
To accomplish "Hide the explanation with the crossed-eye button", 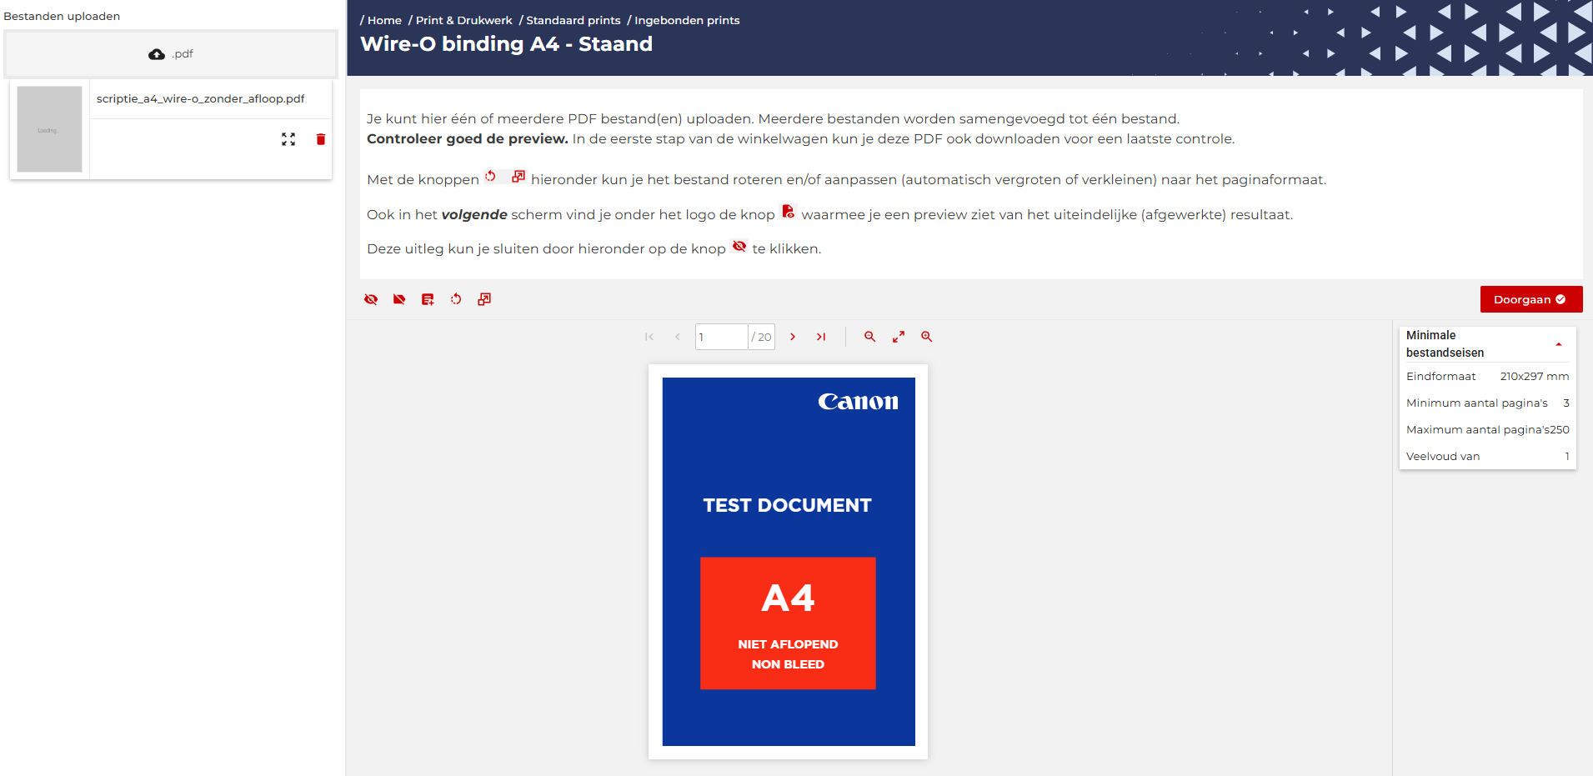I will [x=371, y=299].
